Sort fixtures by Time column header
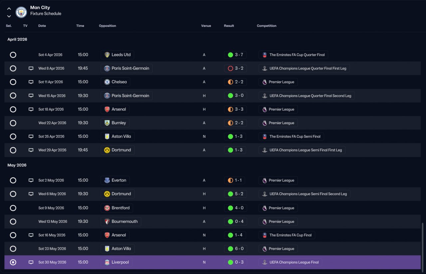Viewport: 426px width, 274px height. pyautogui.click(x=80, y=26)
